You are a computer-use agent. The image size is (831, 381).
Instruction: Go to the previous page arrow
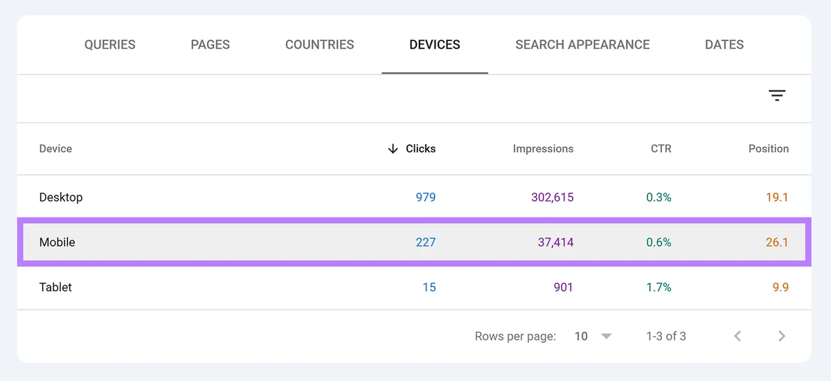738,336
